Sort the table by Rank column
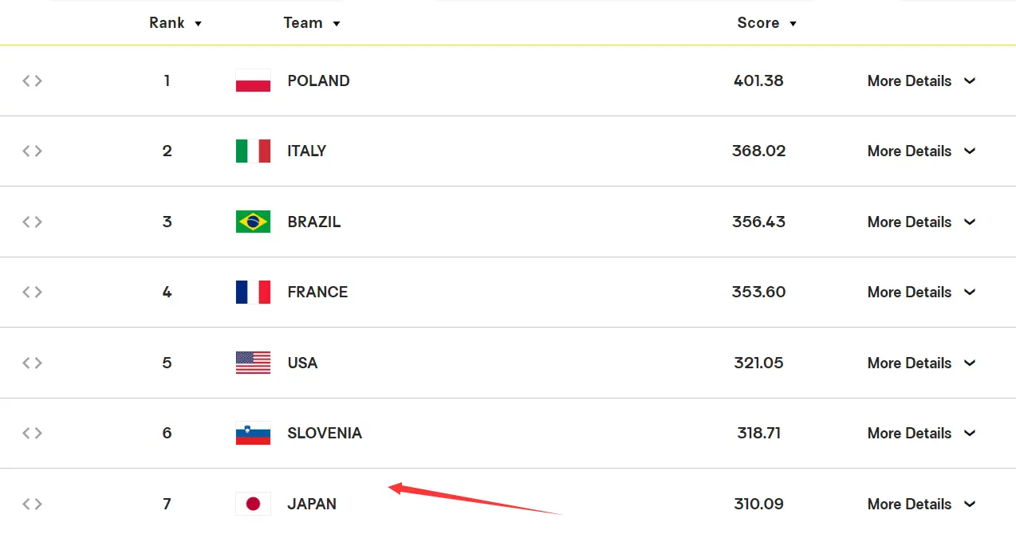1016x538 pixels. click(175, 23)
